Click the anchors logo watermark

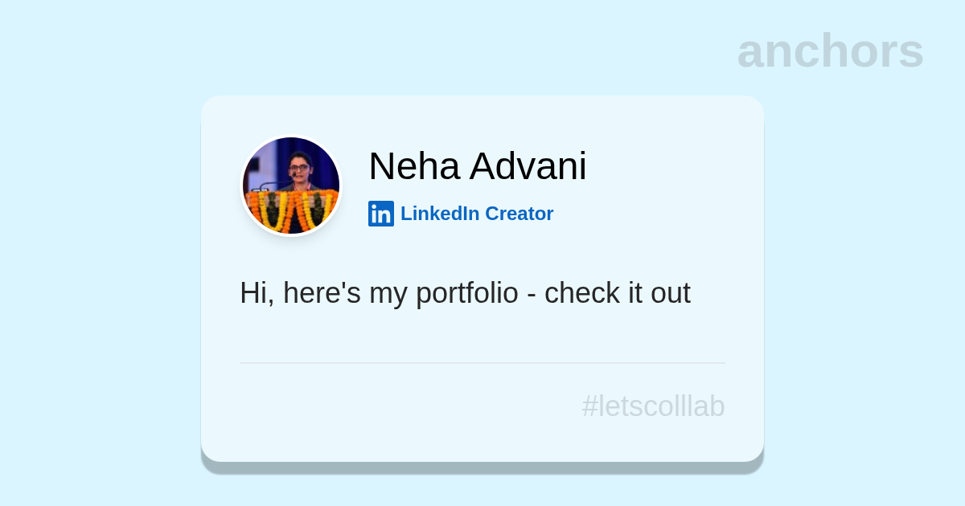[830, 51]
